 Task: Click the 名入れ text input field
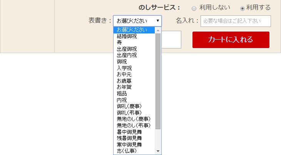[x=236, y=21]
